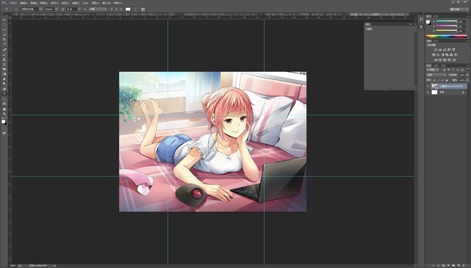Click the green channel slider
This screenshot has width=471, height=268.
coord(447,26)
